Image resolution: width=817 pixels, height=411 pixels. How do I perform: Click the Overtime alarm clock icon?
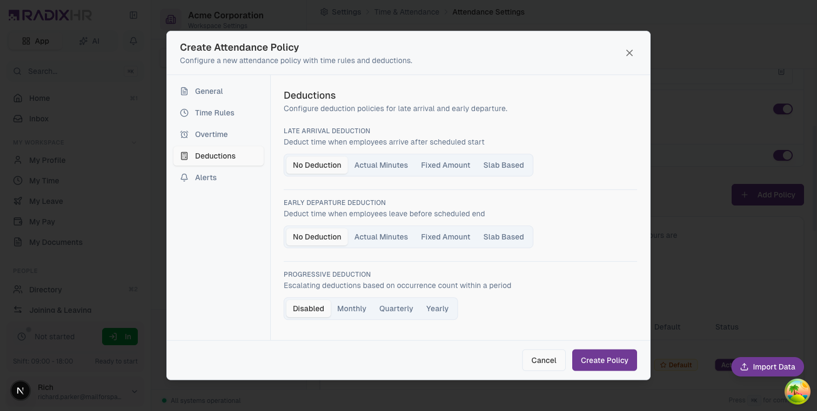pos(184,134)
